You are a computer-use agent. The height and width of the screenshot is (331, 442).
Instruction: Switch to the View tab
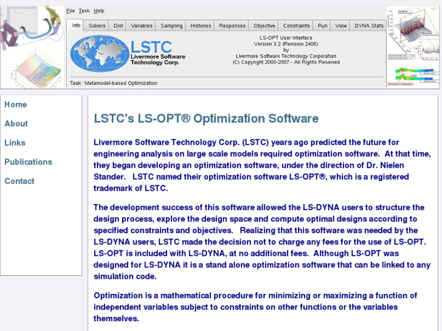(x=341, y=26)
